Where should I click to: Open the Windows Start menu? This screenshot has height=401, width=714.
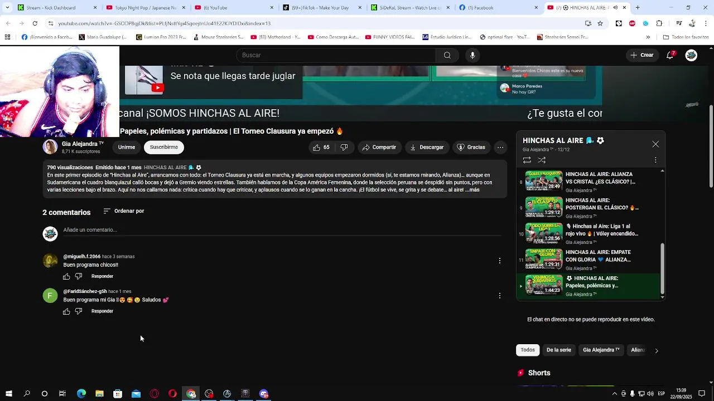(8, 394)
